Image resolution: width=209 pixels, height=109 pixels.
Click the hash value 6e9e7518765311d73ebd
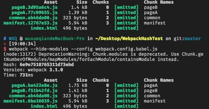[47, 65]
